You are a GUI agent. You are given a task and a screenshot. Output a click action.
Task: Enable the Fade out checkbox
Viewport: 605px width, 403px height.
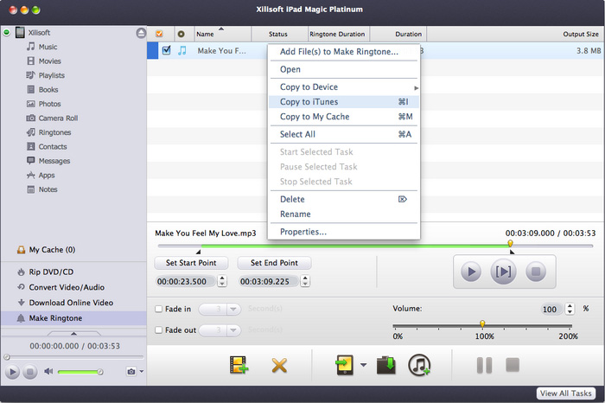tap(158, 329)
